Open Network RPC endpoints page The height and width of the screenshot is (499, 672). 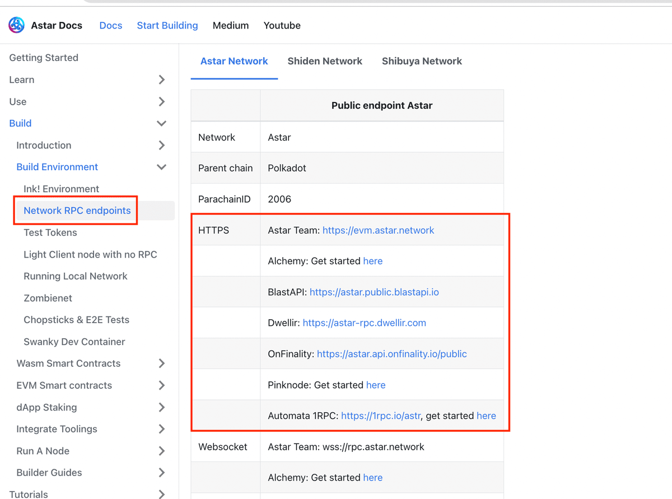click(x=77, y=211)
